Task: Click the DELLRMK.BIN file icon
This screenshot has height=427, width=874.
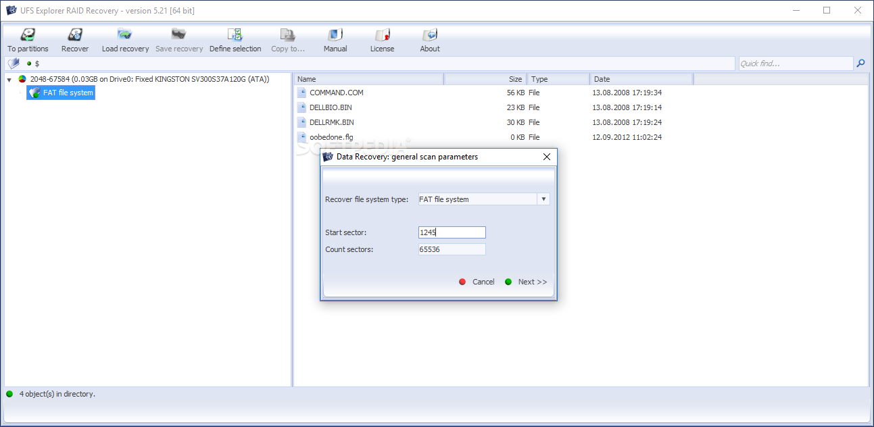Action: (x=301, y=122)
